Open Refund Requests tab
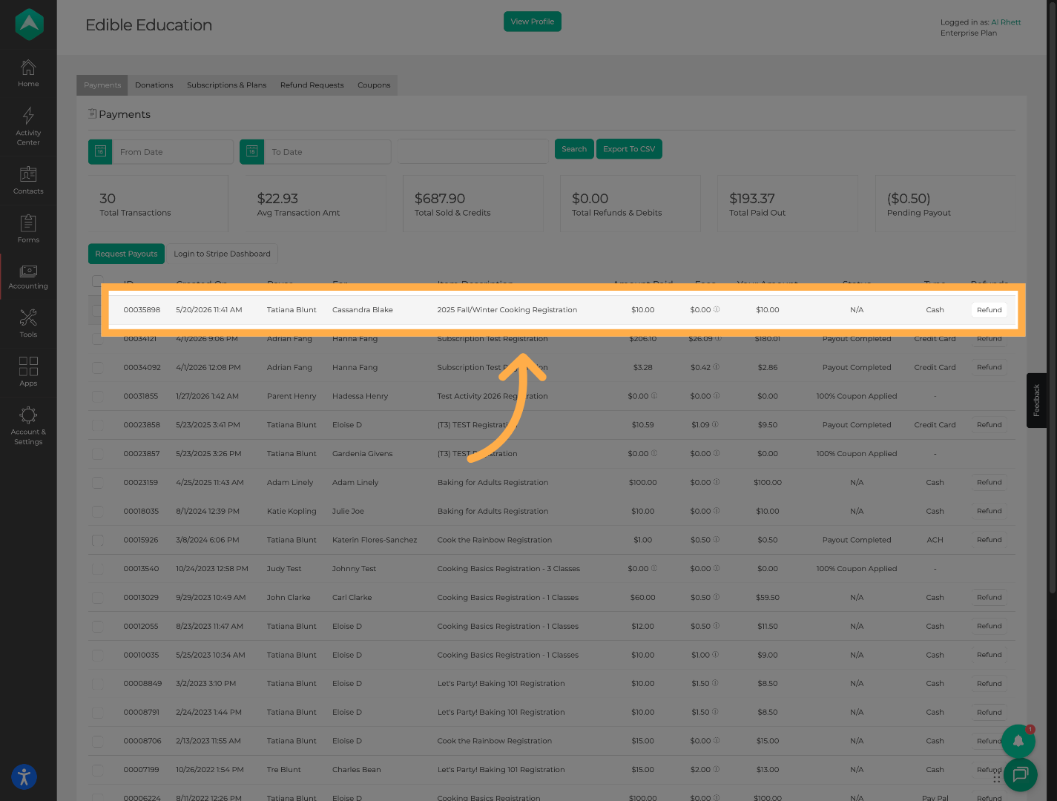This screenshot has width=1057, height=801. (x=312, y=85)
